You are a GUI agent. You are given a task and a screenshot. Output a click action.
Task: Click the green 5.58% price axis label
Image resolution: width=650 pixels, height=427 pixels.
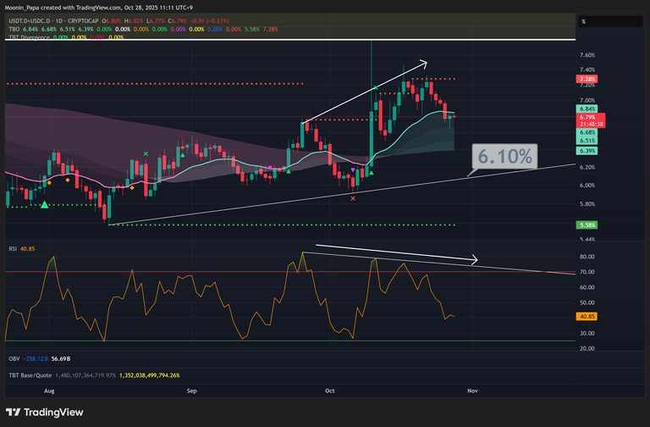tap(589, 225)
